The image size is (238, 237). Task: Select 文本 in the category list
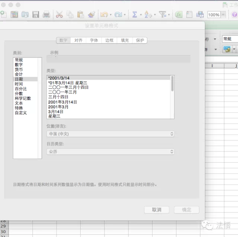tap(25, 103)
